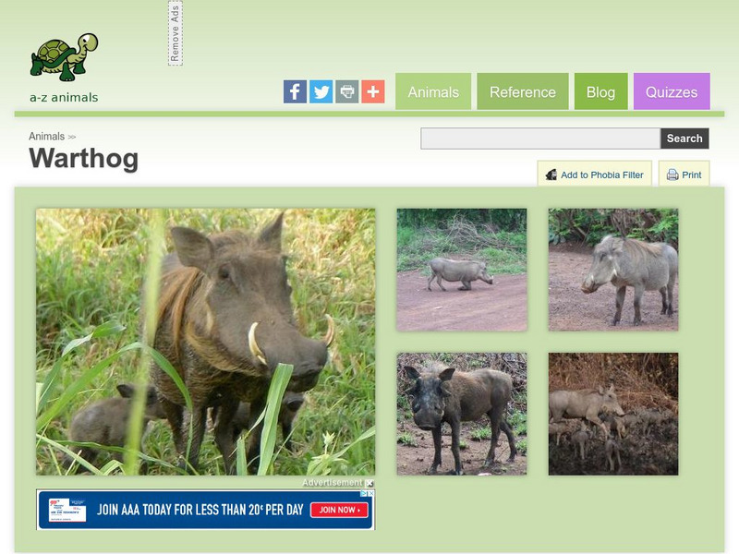Open the Reference menu tab
739x554 pixels.
[523, 91]
